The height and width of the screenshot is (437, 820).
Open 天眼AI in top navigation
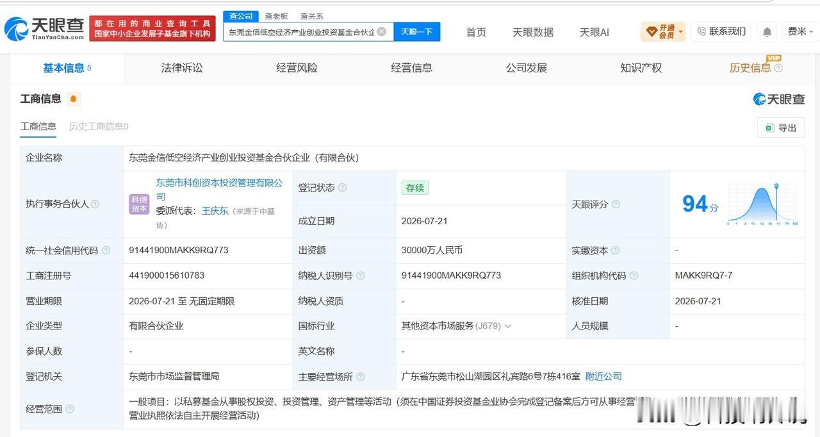coord(594,32)
